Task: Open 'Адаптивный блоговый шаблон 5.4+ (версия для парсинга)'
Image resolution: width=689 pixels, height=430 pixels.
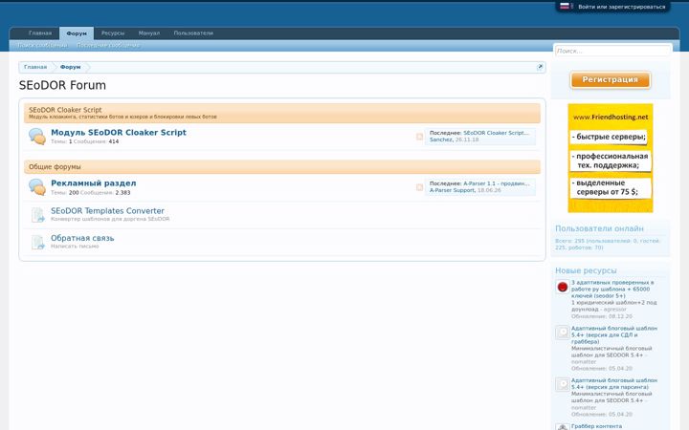Action: pos(614,383)
